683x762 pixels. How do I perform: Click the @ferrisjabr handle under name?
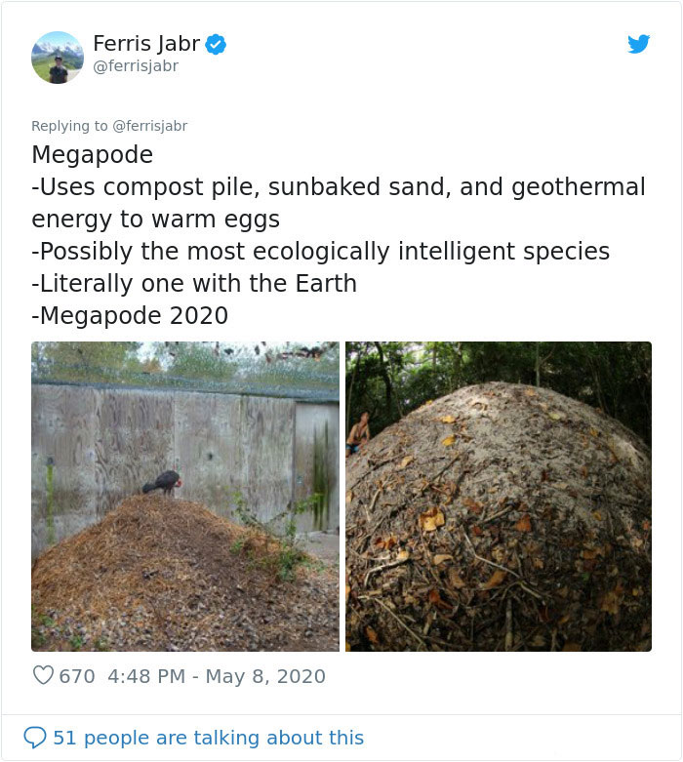point(136,65)
